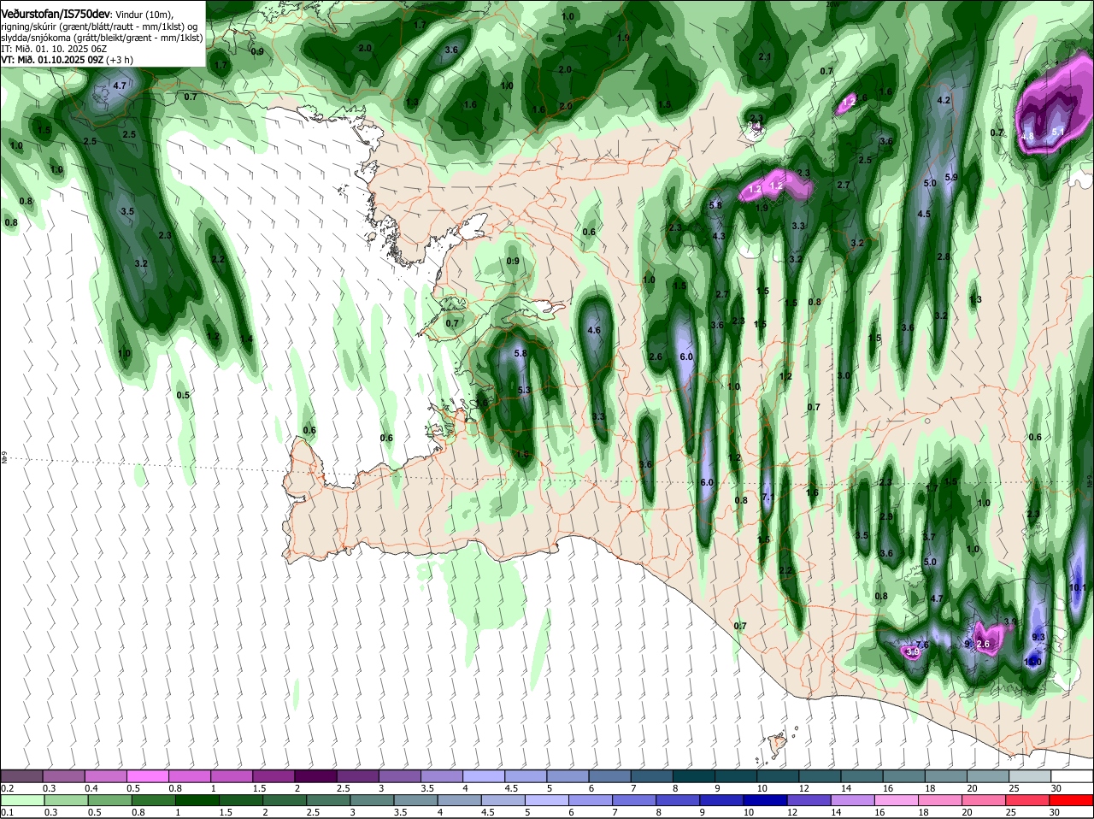The width and height of the screenshot is (1094, 819).
Task: Click the 5.9 precipitation value on the map
Action: 951,177
